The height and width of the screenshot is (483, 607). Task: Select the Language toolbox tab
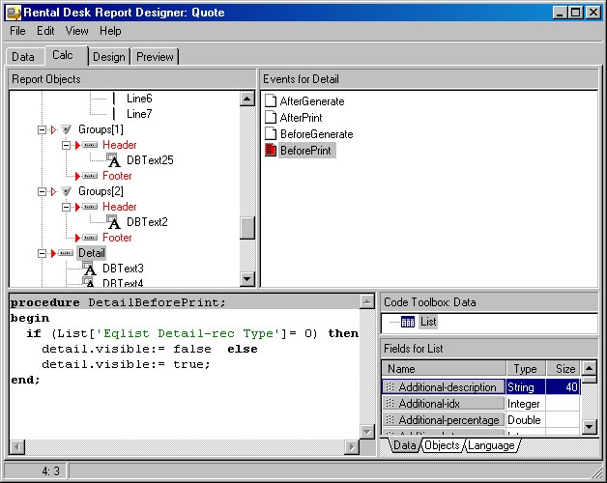pos(491,445)
